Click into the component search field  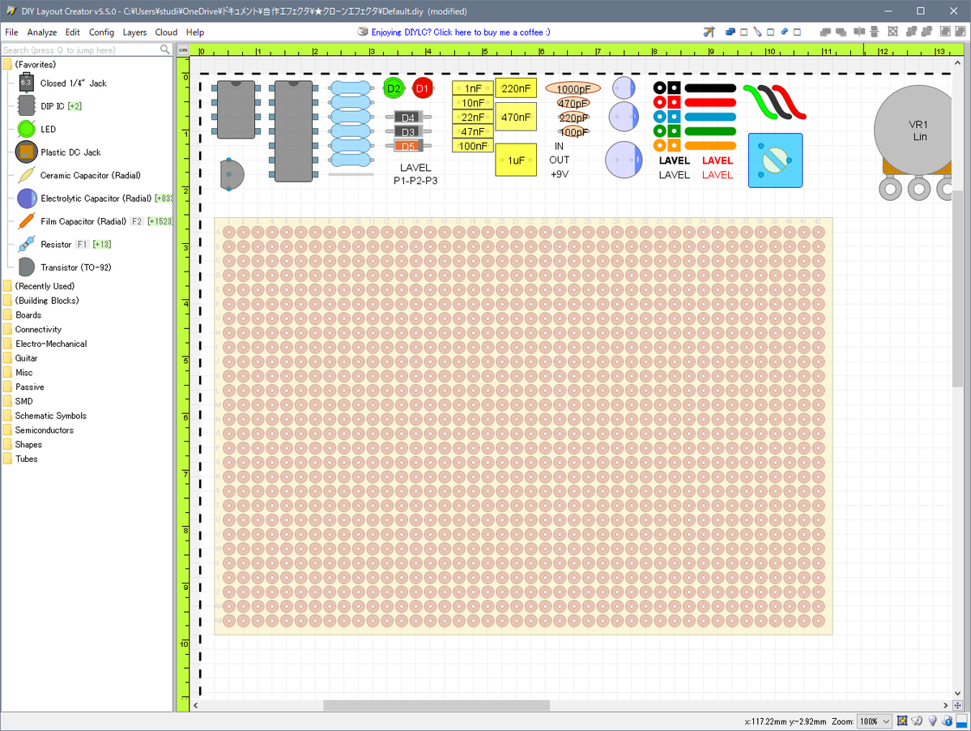coord(80,49)
